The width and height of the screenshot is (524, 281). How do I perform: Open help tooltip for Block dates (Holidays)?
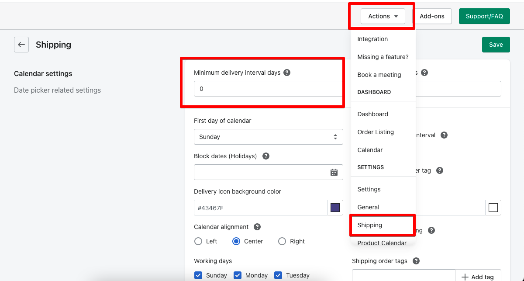point(265,156)
